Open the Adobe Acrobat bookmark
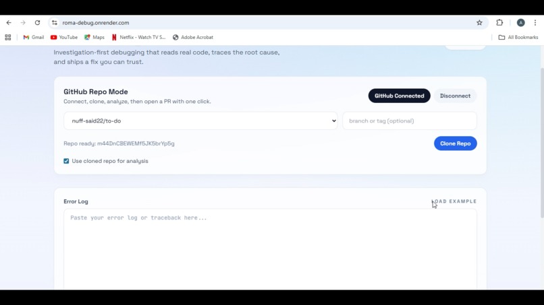This screenshot has height=305, width=544. [193, 38]
